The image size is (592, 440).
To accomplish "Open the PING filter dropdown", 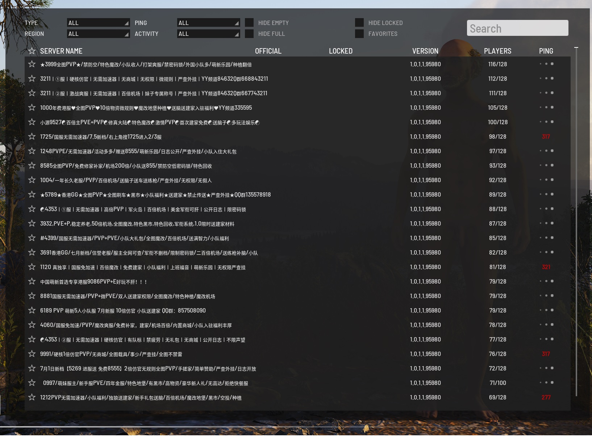I will 208,22.
